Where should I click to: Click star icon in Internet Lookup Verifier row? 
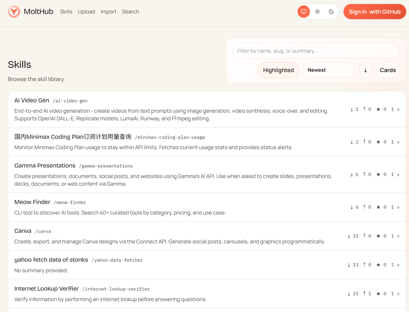pyautogui.click(x=378, y=294)
